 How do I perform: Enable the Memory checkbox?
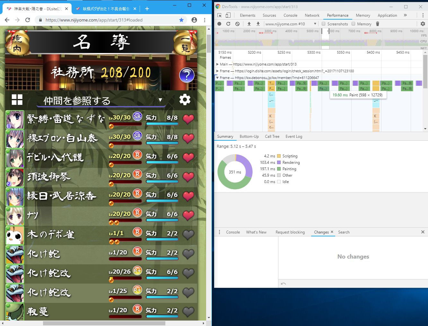(354, 24)
